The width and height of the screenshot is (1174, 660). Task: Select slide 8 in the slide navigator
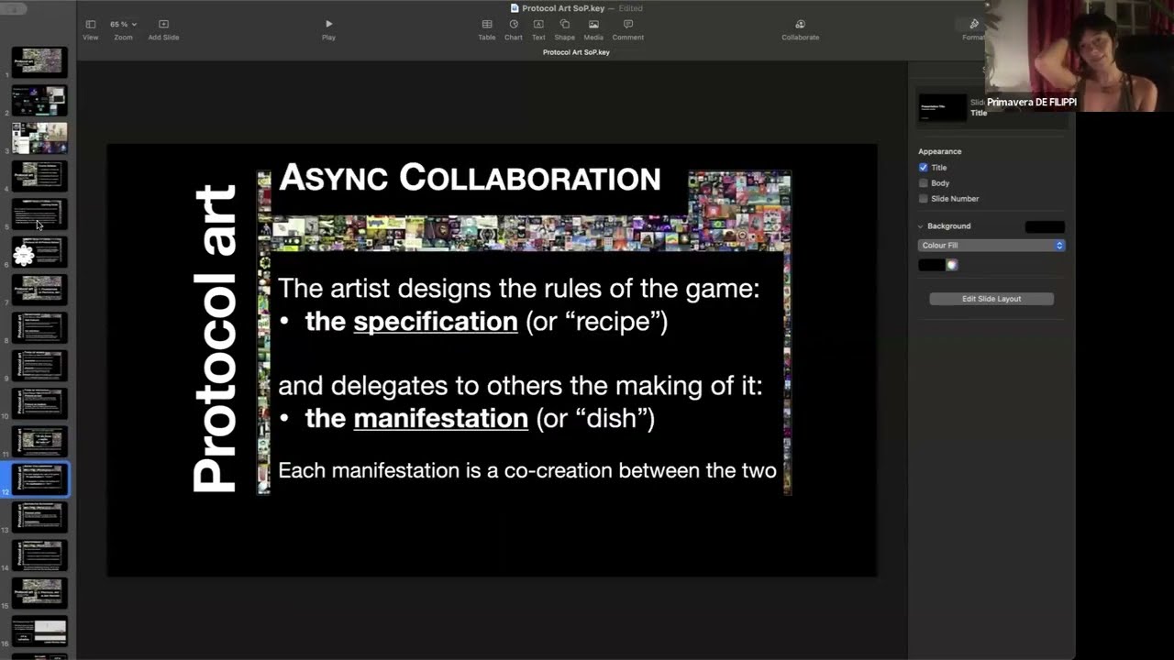[39, 327]
